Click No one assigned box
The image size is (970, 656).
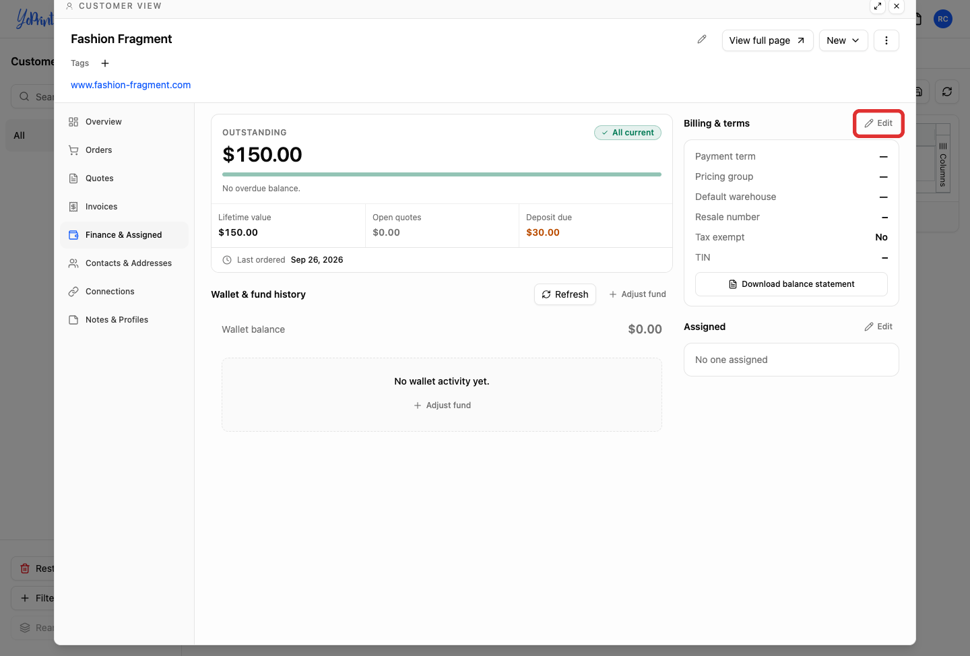point(791,360)
